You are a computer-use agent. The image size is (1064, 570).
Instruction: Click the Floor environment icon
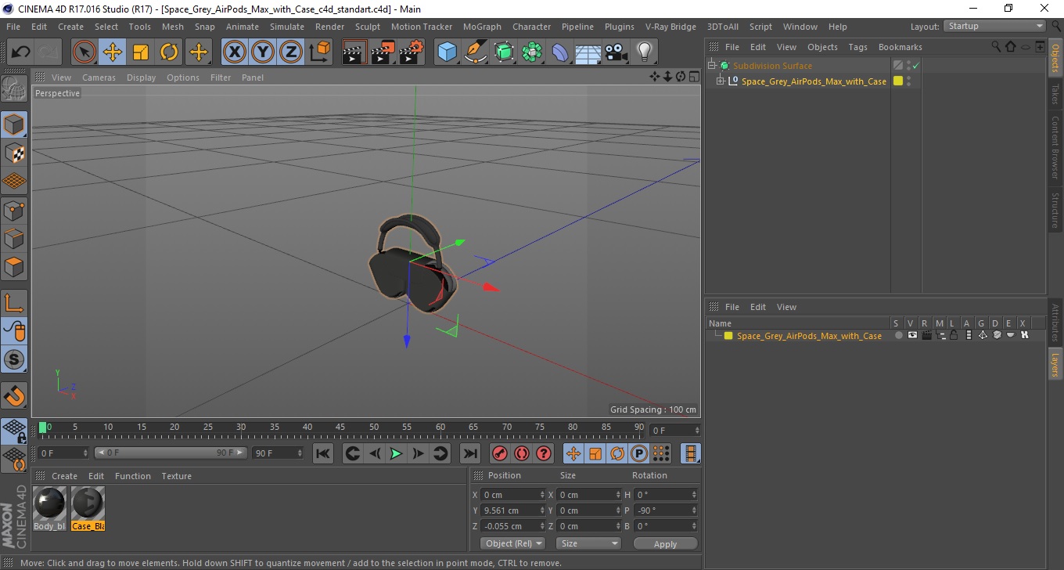[588, 52]
